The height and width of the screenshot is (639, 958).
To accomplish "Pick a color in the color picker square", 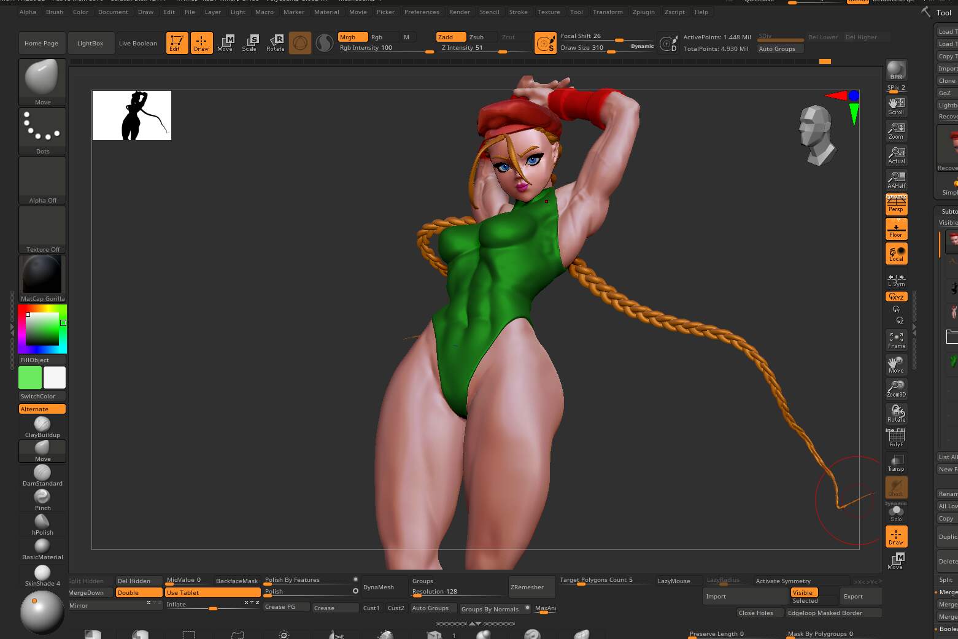I will (42, 329).
